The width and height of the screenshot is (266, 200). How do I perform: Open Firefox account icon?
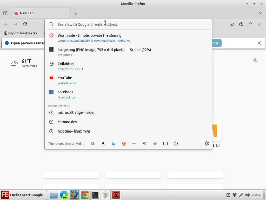click(x=241, y=24)
